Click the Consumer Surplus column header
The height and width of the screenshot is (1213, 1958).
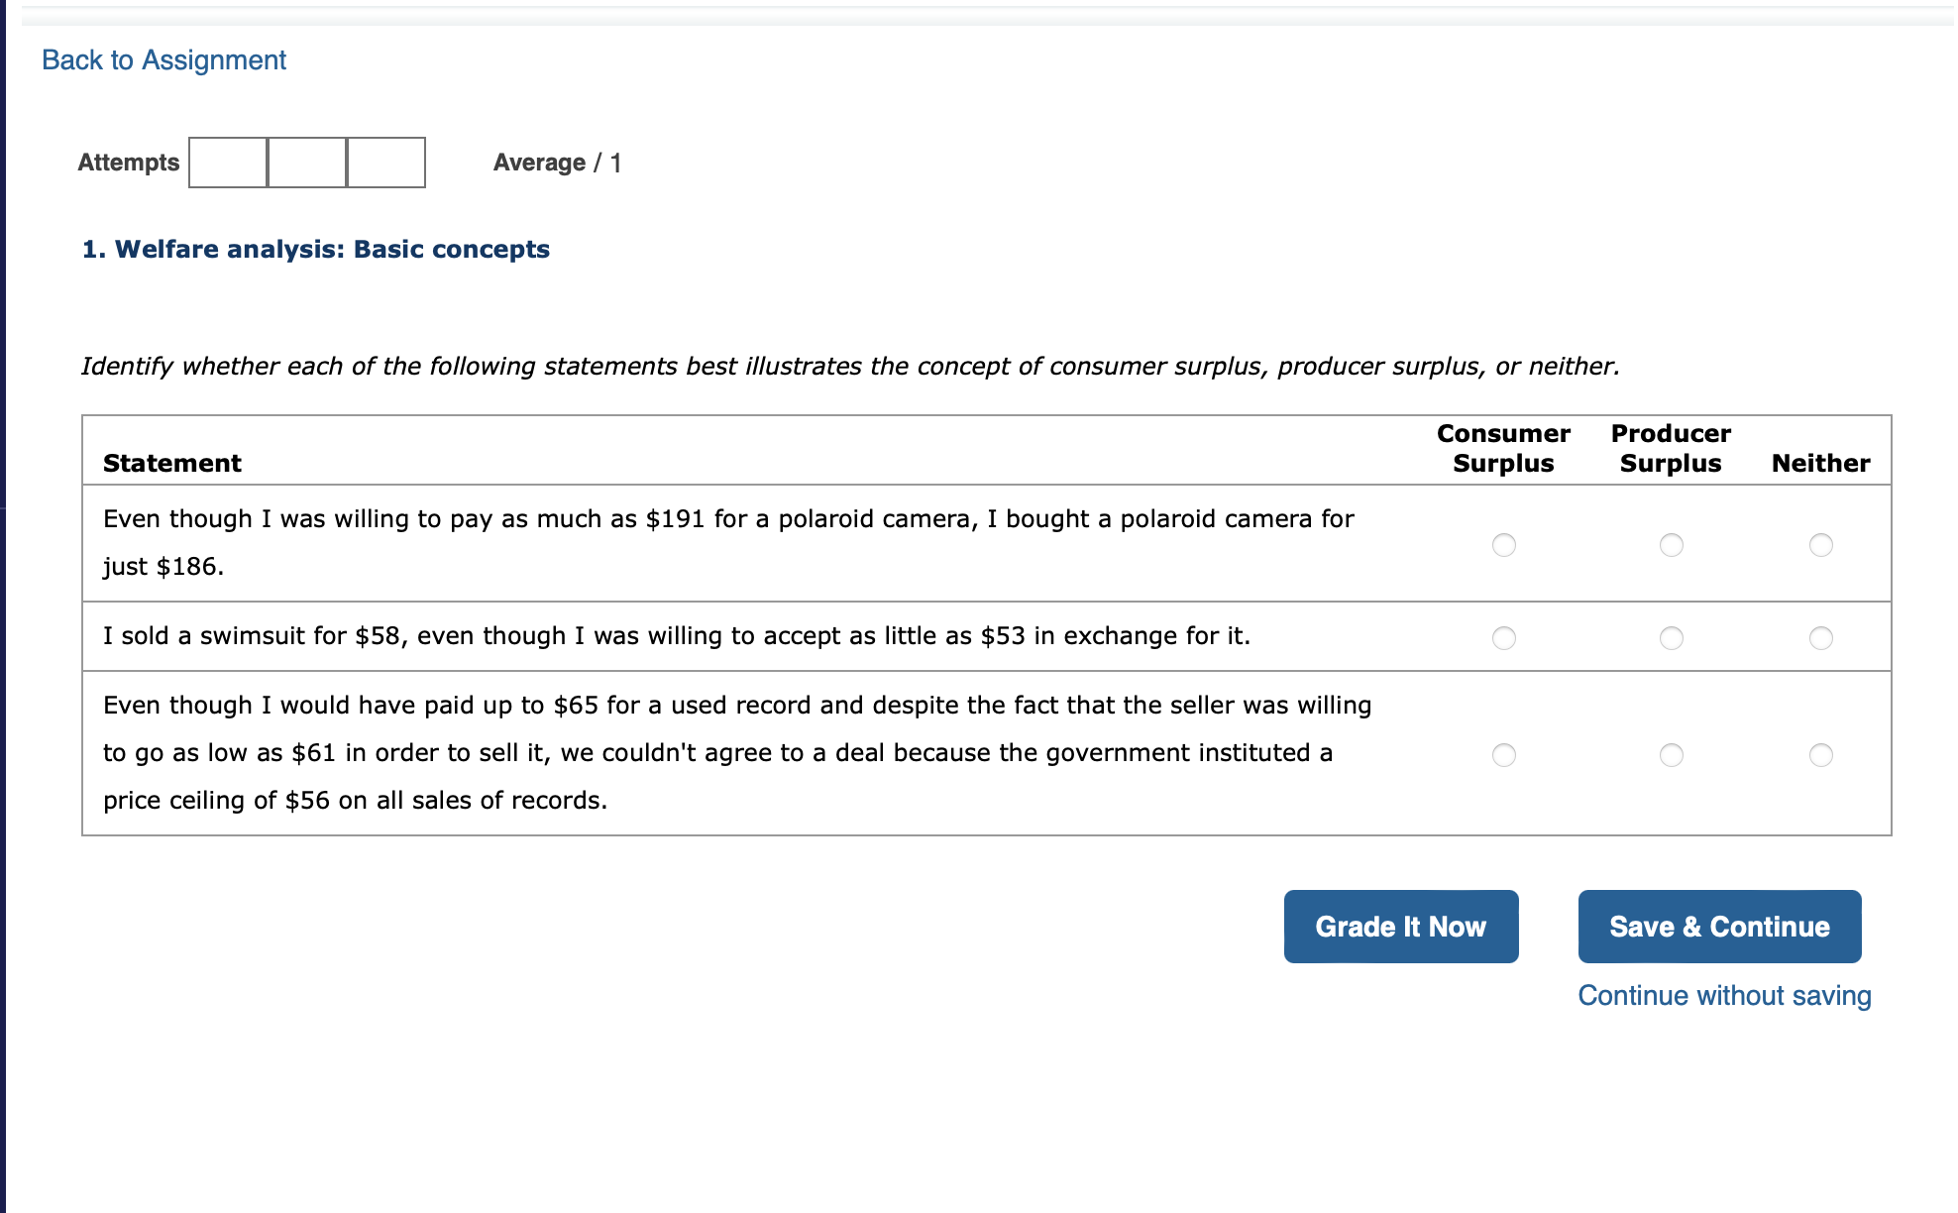point(1502,448)
